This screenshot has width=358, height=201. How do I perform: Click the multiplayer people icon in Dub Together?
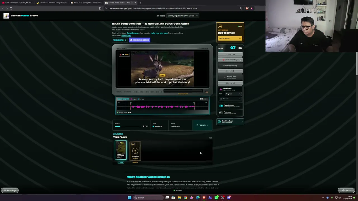(x=220, y=27)
